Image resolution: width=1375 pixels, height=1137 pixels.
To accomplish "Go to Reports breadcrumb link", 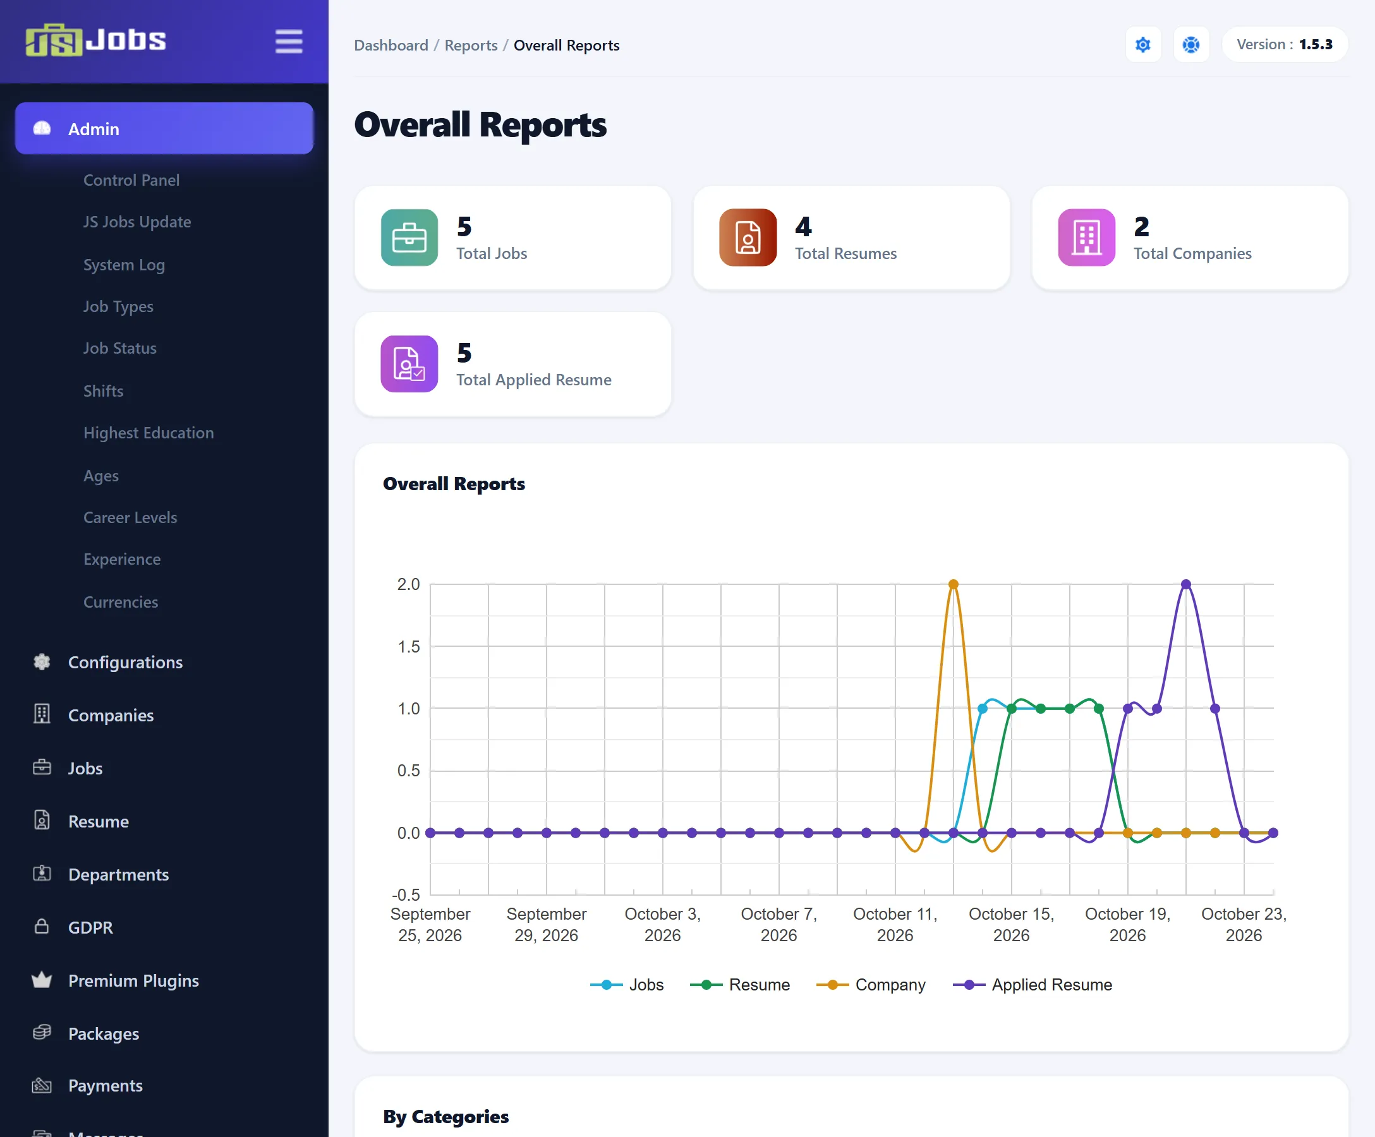I will pyautogui.click(x=471, y=45).
